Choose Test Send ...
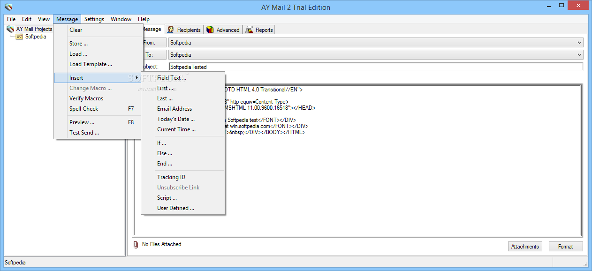Viewport: 592px width, 271px height. pos(97,133)
